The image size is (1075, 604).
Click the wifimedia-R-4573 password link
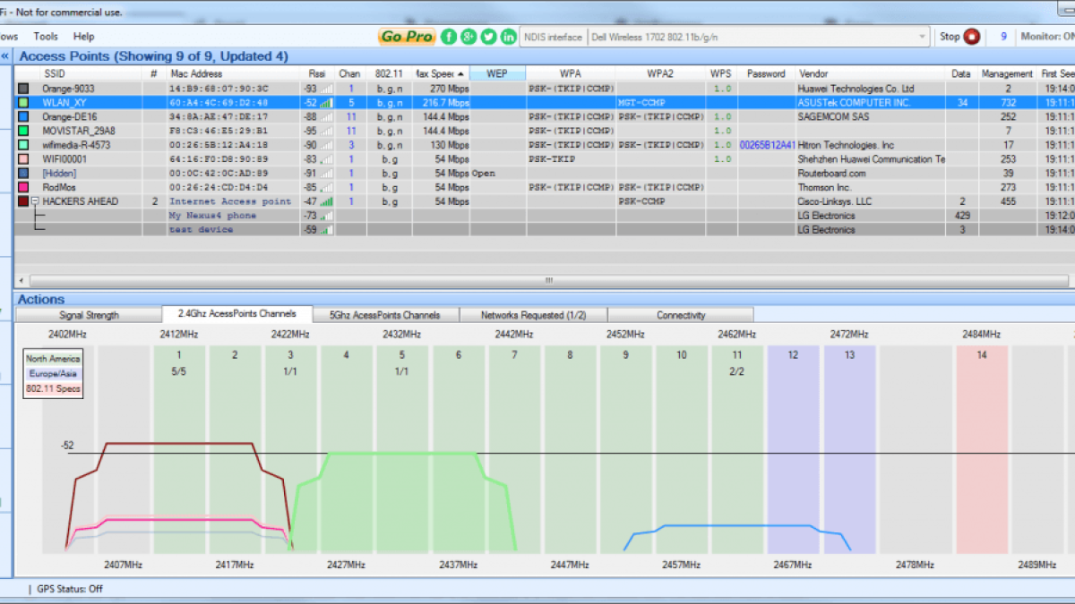[x=767, y=145]
